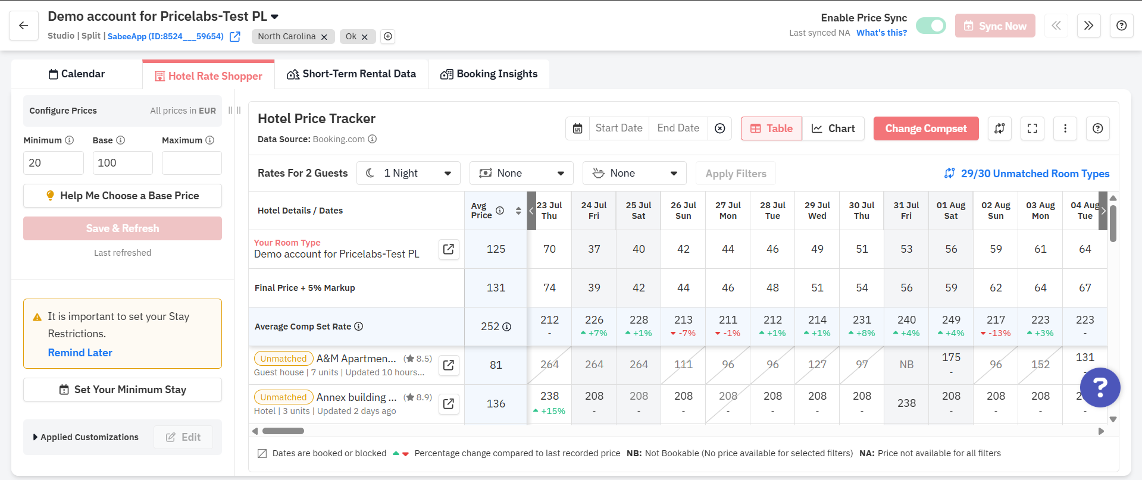This screenshot has height=480, width=1142.
Task: Click the Base price input field
Action: pyautogui.click(x=123, y=163)
